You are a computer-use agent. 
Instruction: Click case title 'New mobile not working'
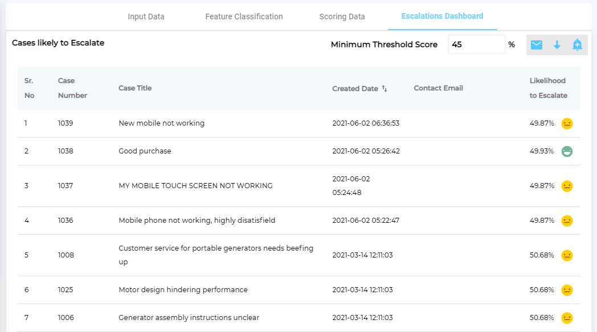tap(161, 123)
